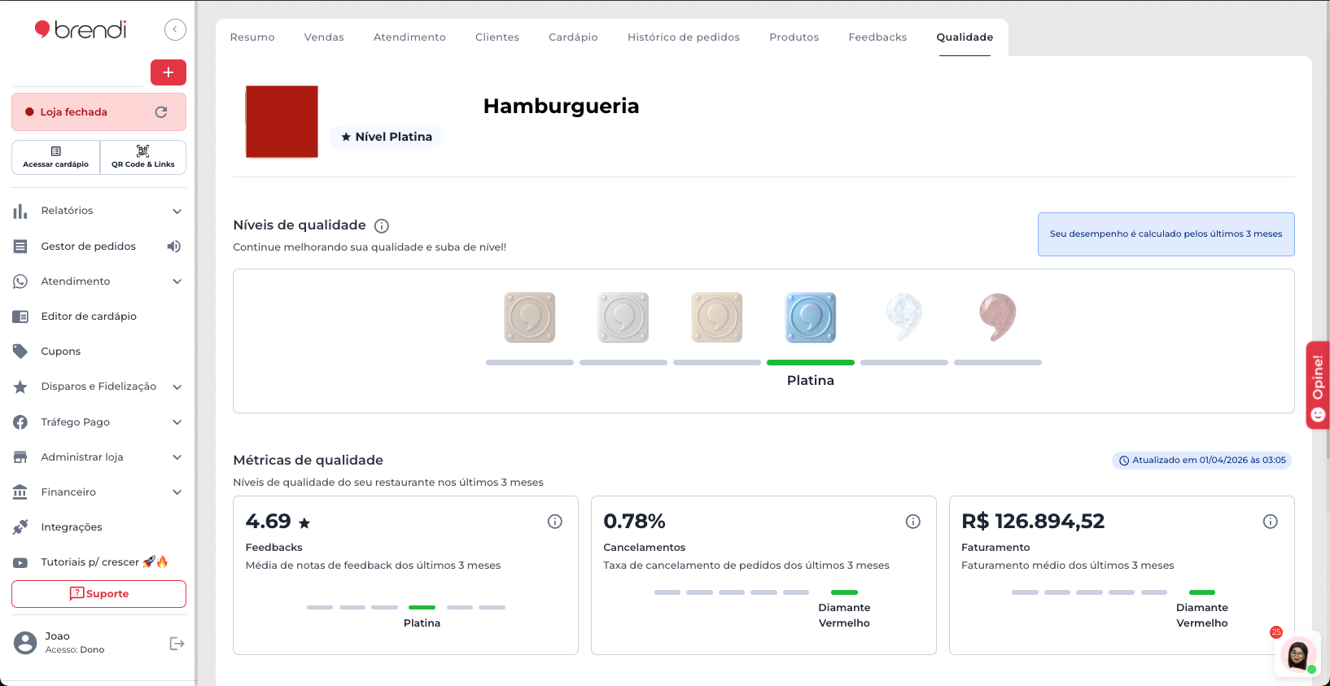Expand the Tráfego Pago chevron
1330x686 pixels.
177,422
